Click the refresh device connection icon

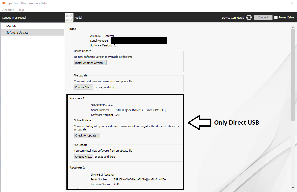pyautogui.click(x=249, y=17)
